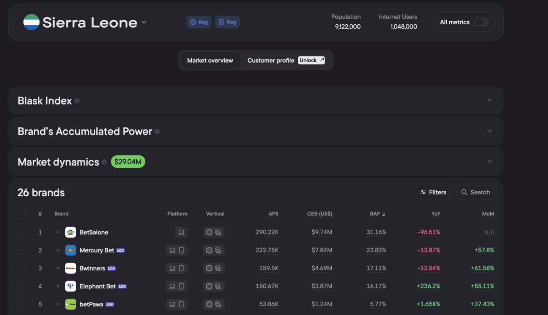Expand the Market dynamics section
The image size is (548, 315).
point(489,162)
